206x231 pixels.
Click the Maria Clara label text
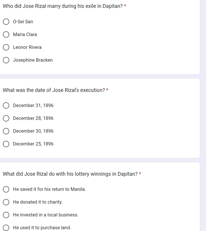25,34
